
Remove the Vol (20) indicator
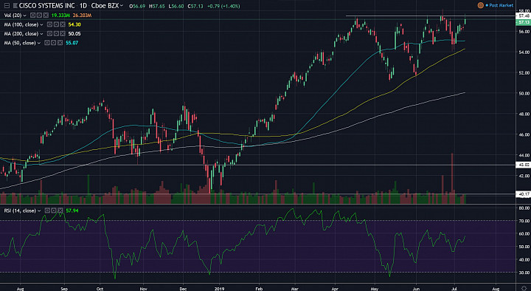click(46, 16)
